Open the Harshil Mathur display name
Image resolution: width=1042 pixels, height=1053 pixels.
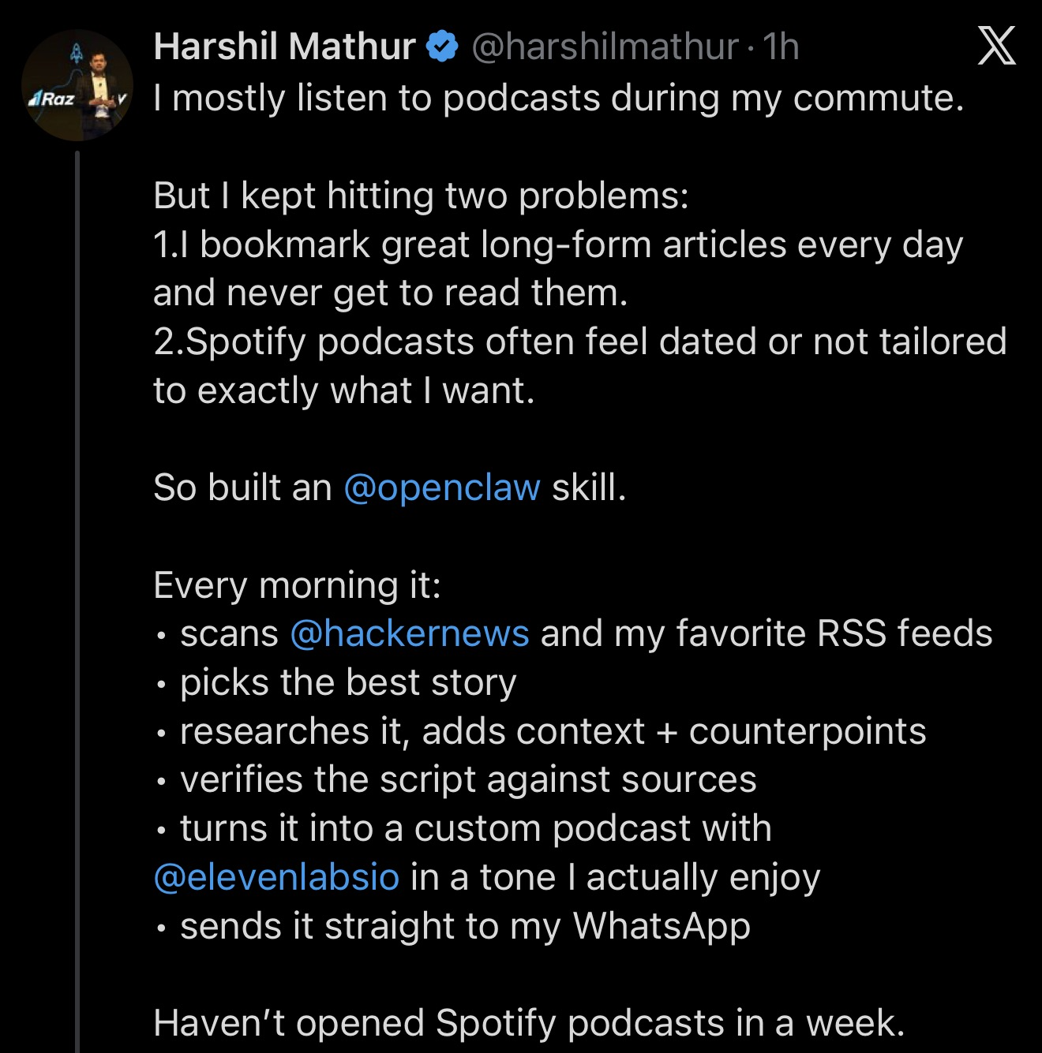[284, 47]
